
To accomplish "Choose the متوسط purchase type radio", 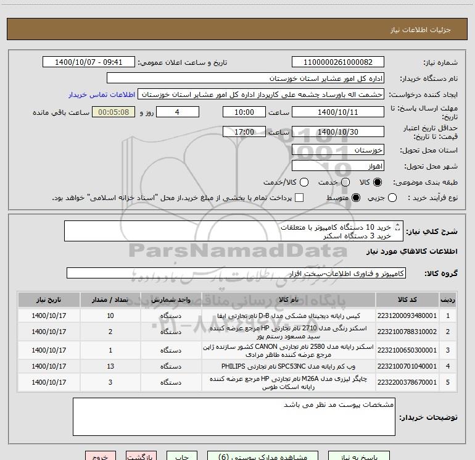I will tap(356, 198).
